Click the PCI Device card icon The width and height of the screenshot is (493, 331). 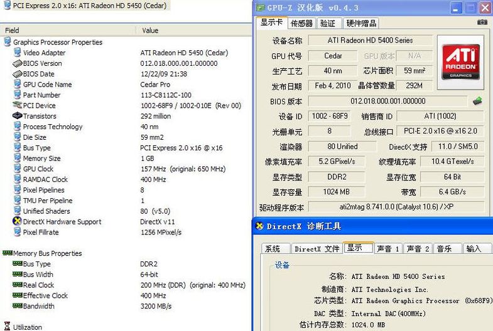[18, 105]
